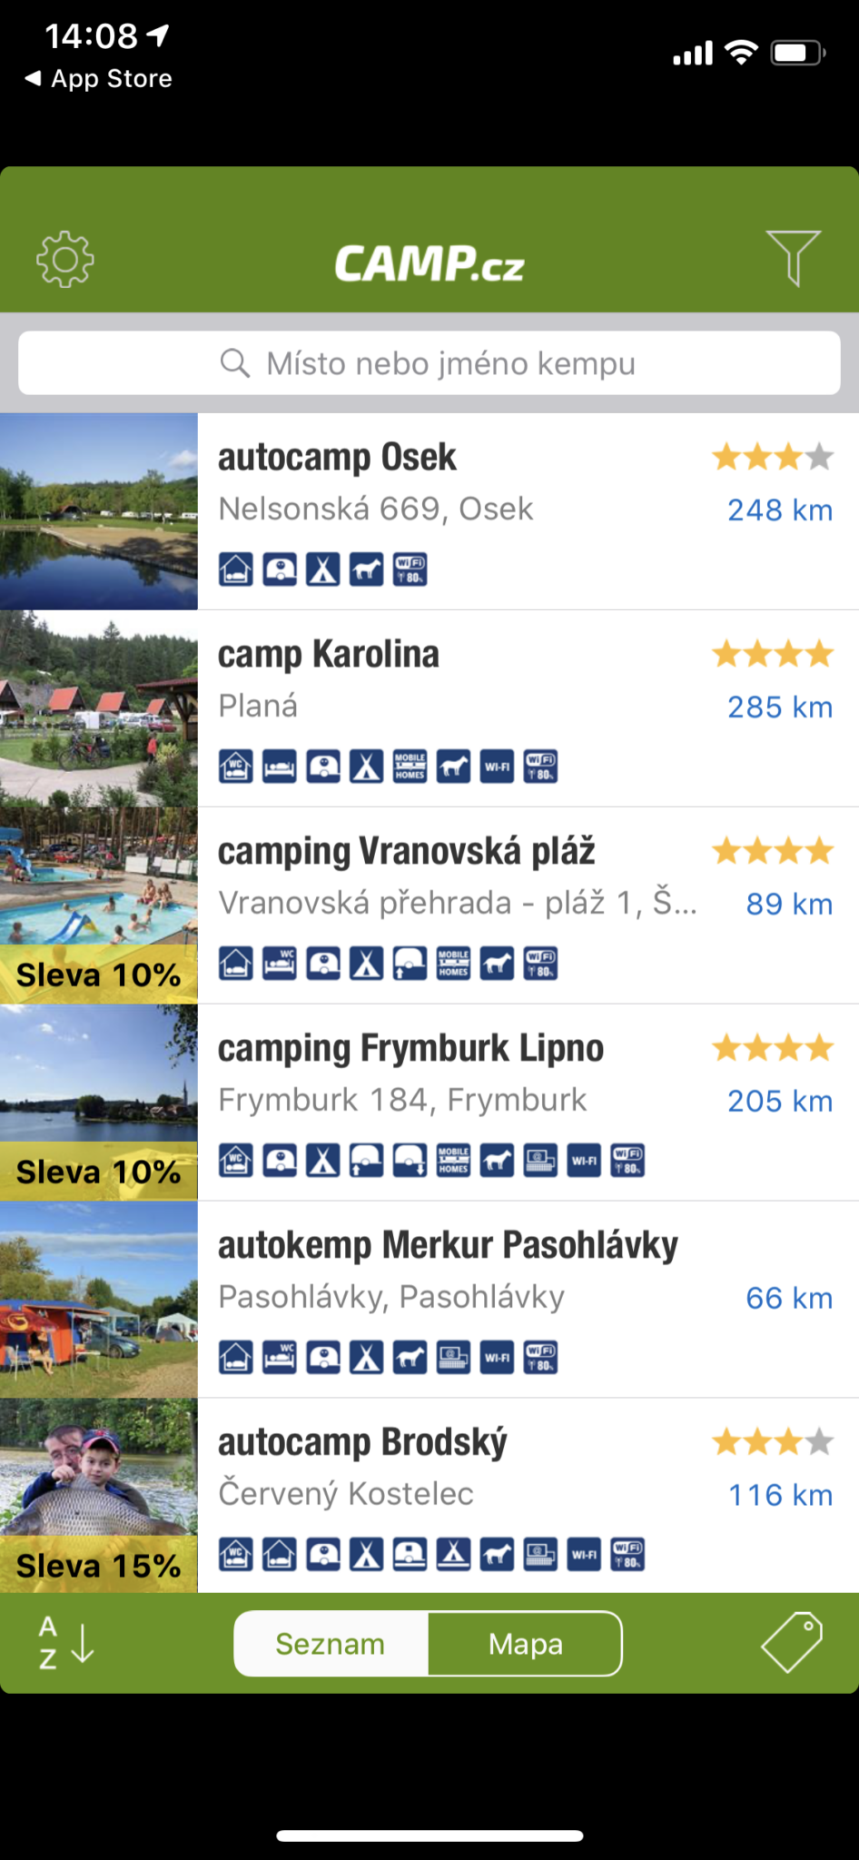Viewport: 859px width, 1860px height.
Task: Tap Mobile Homes icon for camp Karolina
Action: coord(410,767)
